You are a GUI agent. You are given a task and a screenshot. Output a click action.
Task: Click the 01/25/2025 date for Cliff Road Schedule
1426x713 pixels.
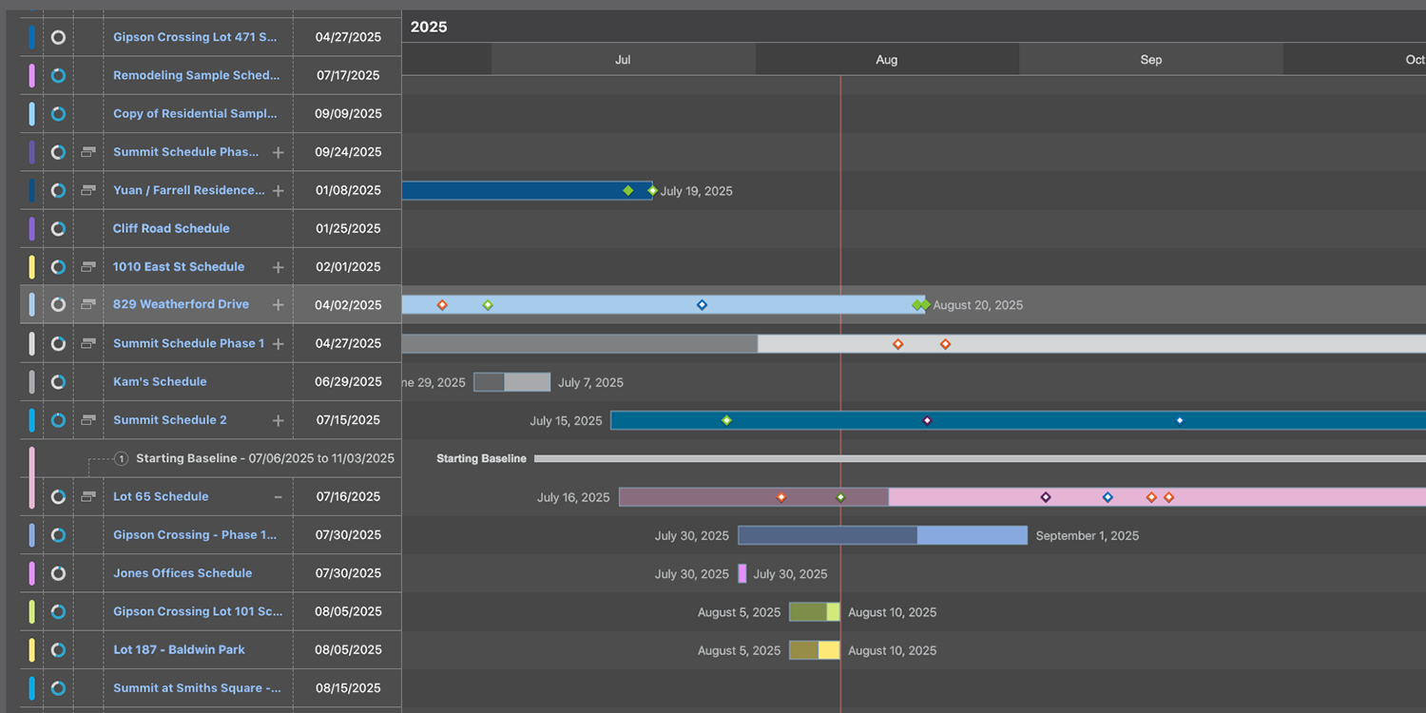pos(348,228)
